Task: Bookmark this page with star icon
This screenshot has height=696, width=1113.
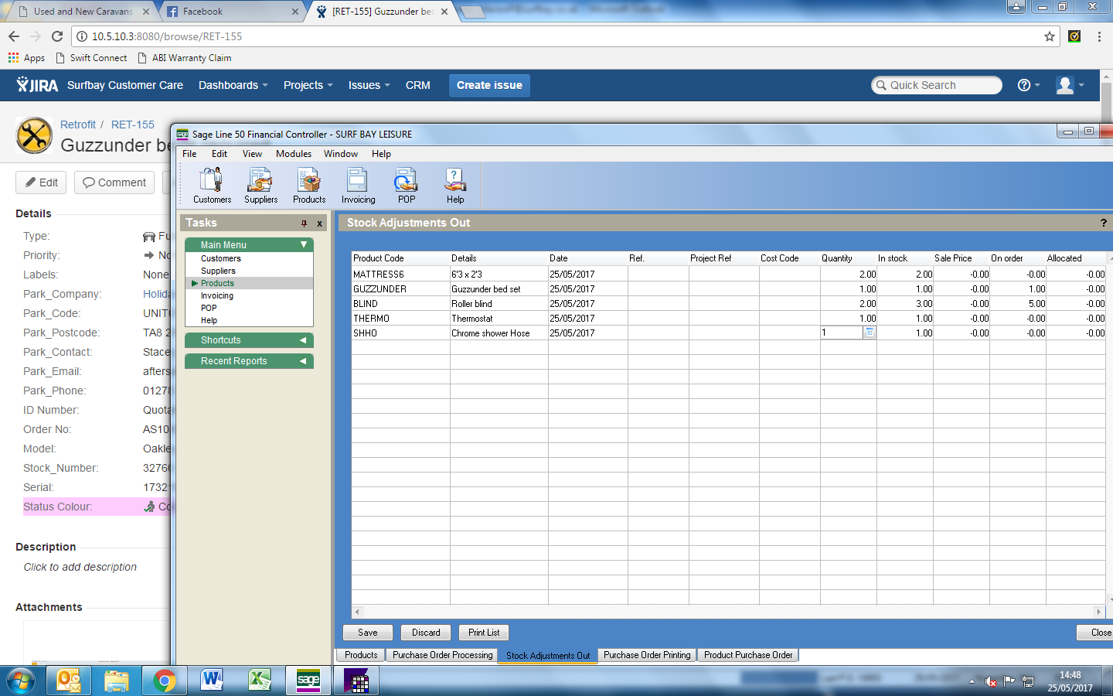Action: click(x=1049, y=36)
